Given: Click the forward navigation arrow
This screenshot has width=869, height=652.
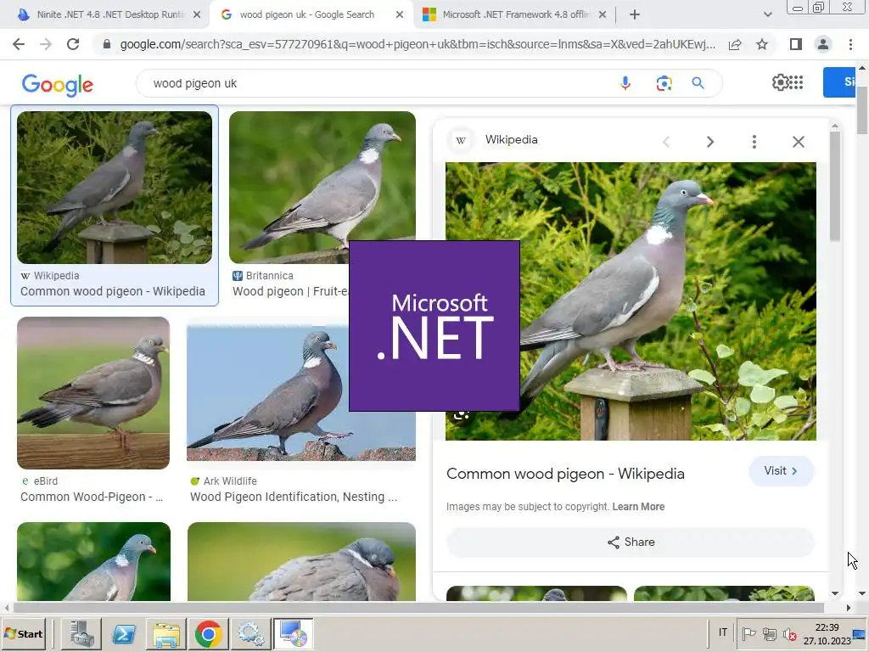Looking at the screenshot, I should [46, 44].
